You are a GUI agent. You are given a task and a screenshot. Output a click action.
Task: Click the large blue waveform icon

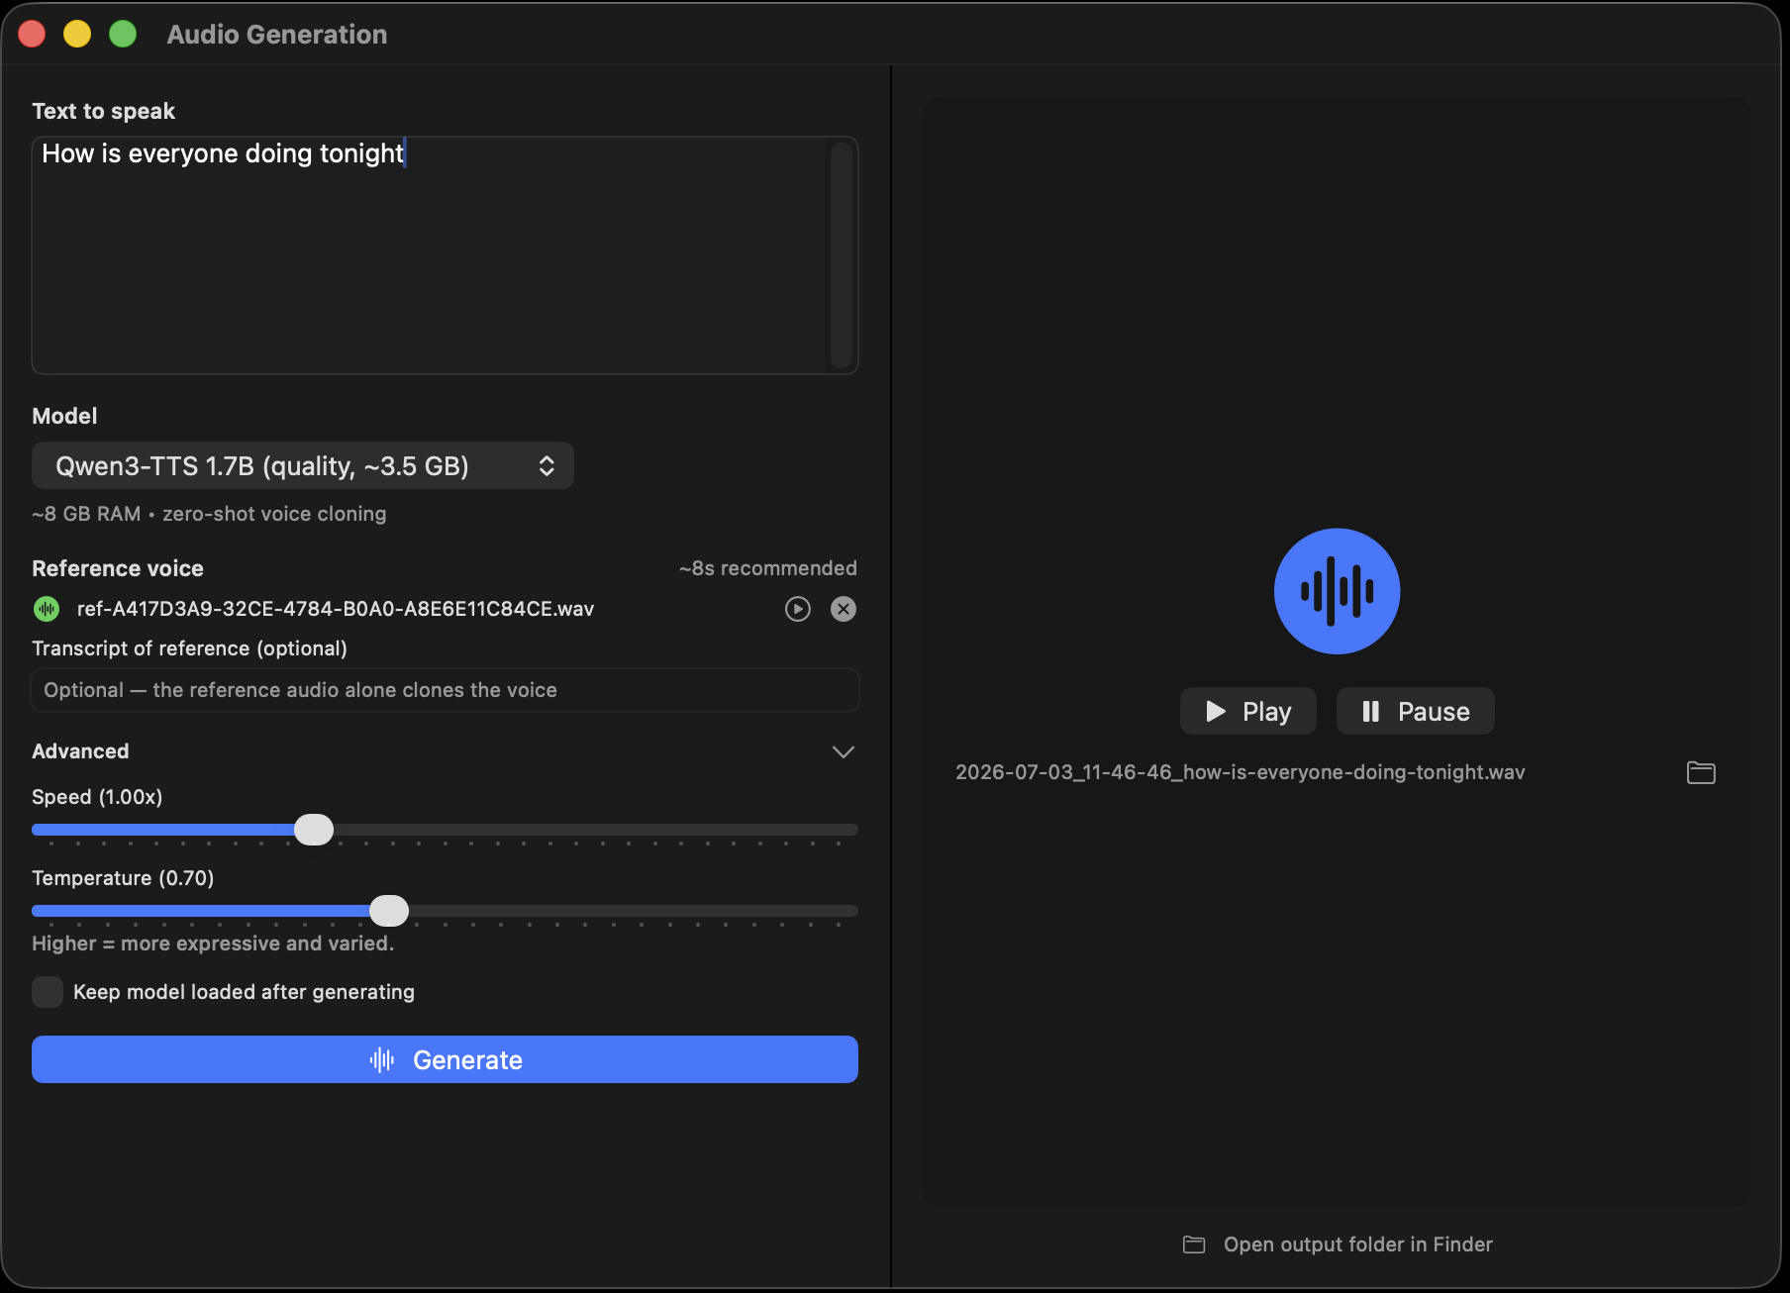click(x=1337, y=591)
